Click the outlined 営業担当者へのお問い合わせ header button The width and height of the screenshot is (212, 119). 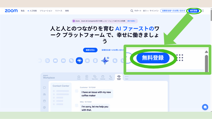(x=174, y=11)
